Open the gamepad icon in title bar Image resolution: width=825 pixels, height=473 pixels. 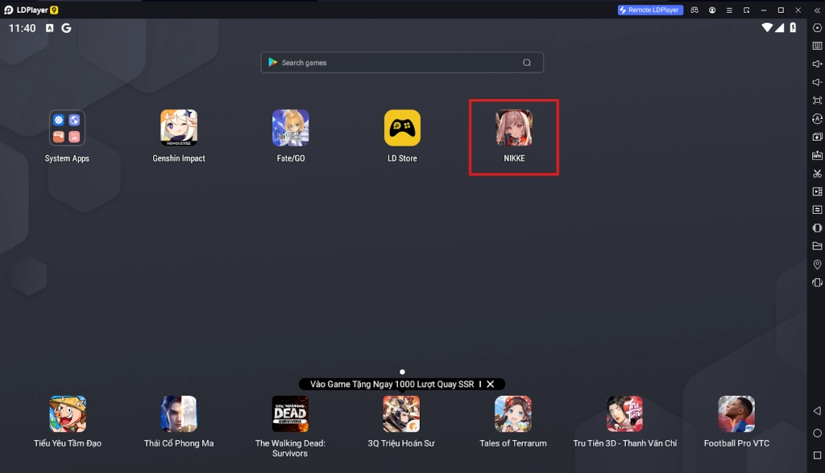[x=694, y=10]
